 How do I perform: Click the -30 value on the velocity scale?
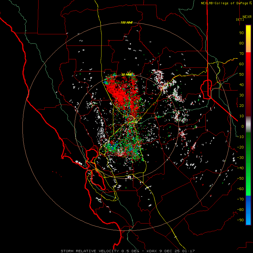[240, 158]
